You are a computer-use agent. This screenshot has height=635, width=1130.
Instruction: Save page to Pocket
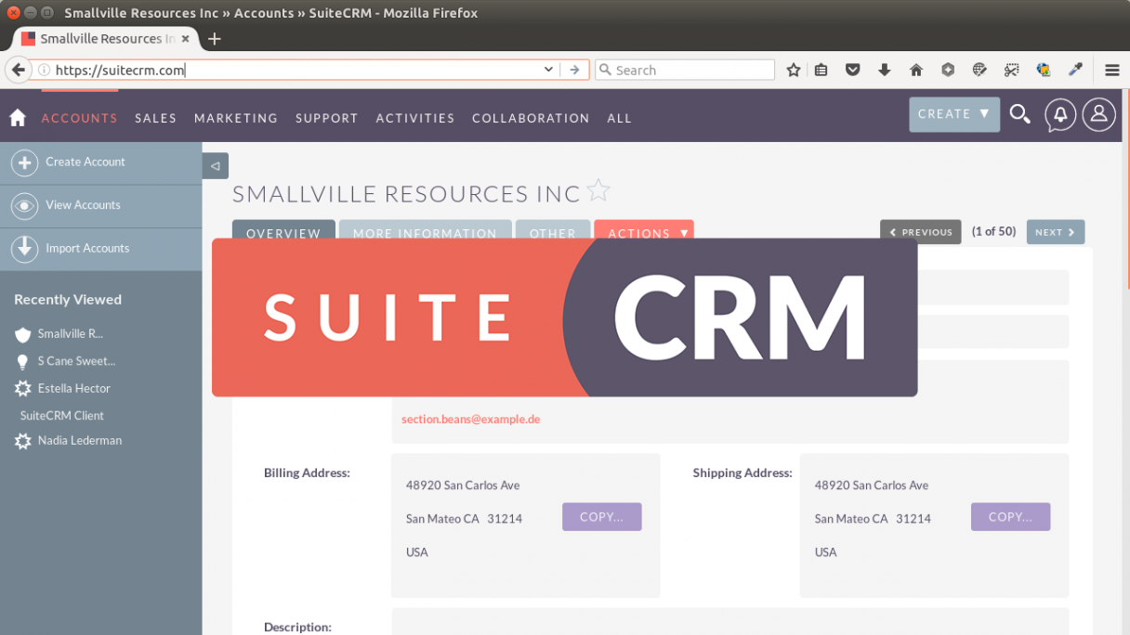852,69
